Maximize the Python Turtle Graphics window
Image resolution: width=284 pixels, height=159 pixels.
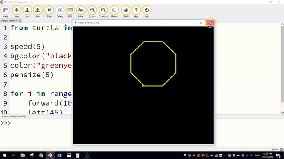(x=201, y=23)
